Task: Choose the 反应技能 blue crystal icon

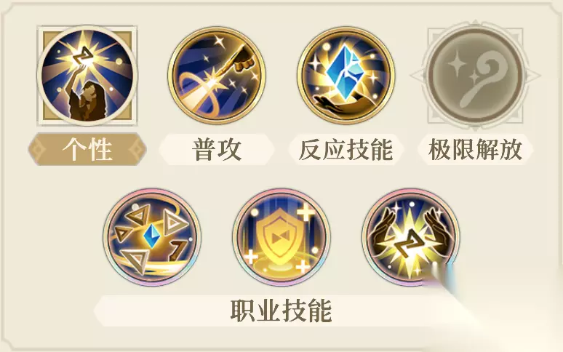Action: [346, 76]
